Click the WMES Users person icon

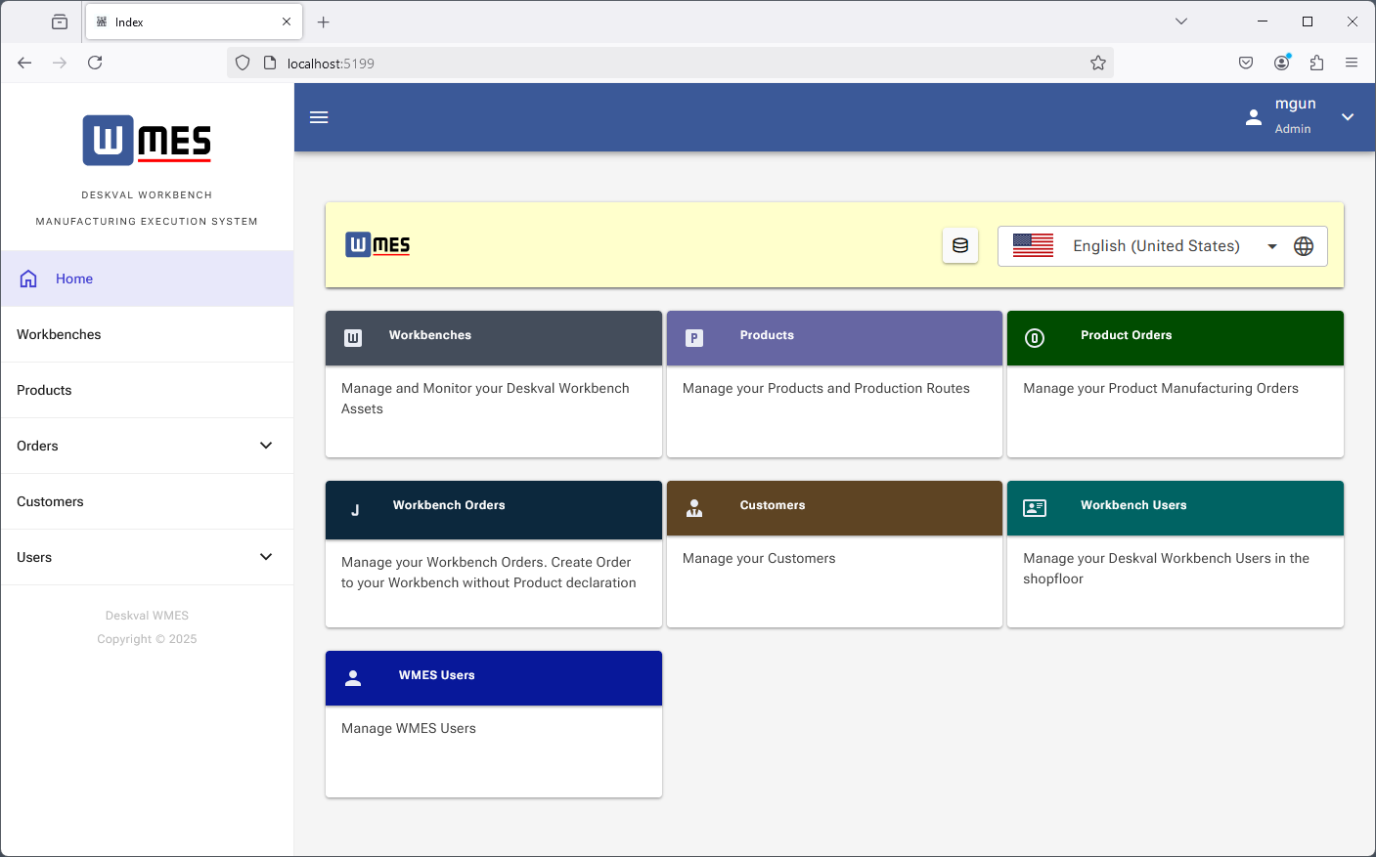353,678
